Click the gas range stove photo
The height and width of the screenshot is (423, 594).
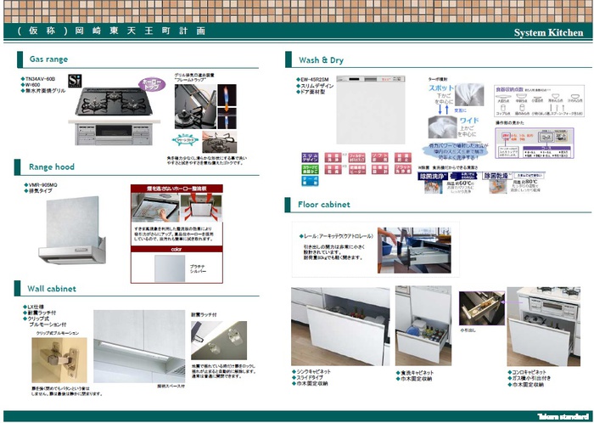click(x=114, y=116)
